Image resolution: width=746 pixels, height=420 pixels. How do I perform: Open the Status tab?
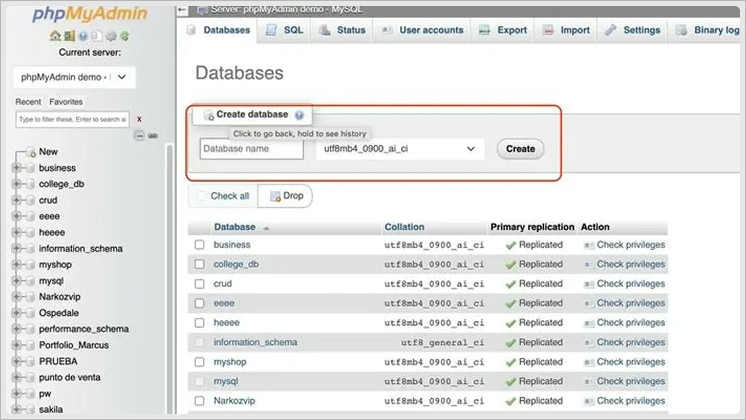point(343,30)
